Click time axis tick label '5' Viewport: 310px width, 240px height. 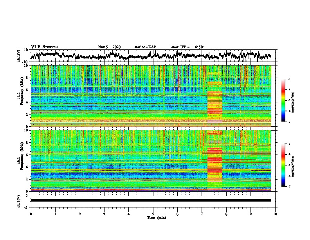[x=153, y=214]
